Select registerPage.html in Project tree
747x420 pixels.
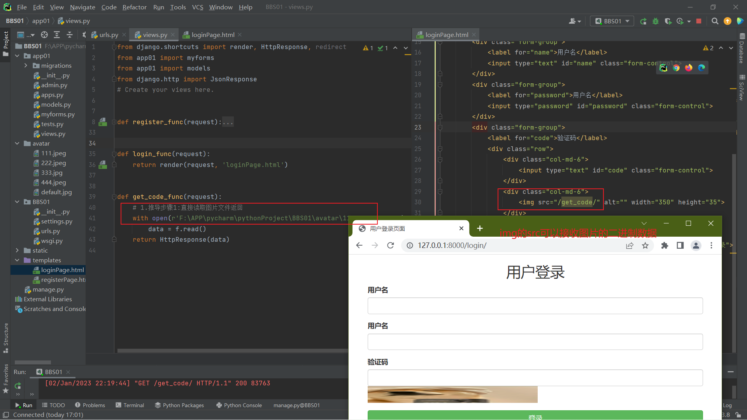coord(60,280)
